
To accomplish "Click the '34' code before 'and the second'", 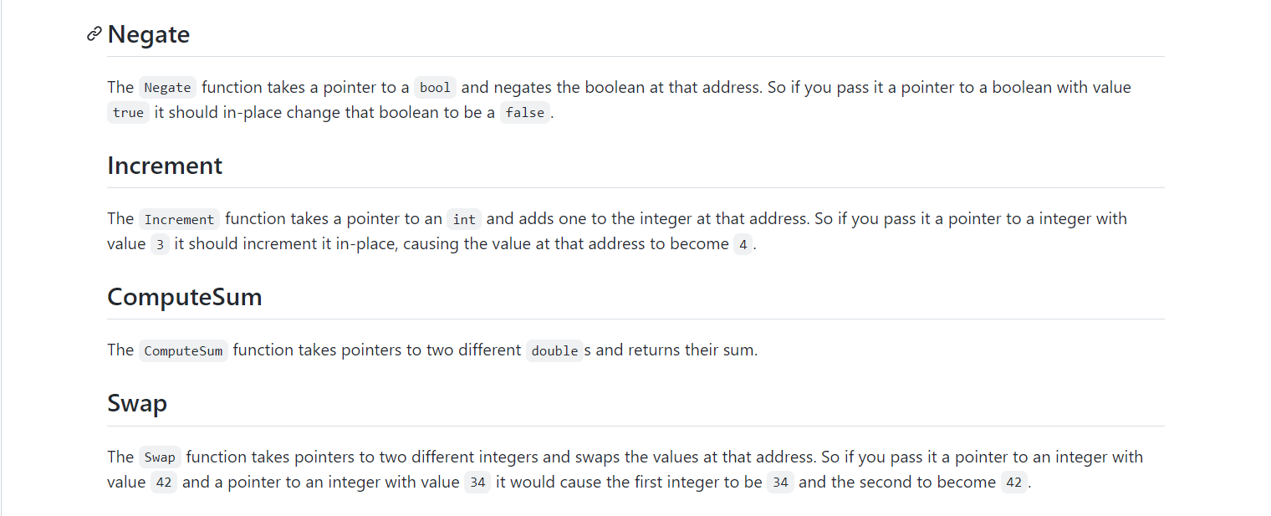I will tap(780, 483).
